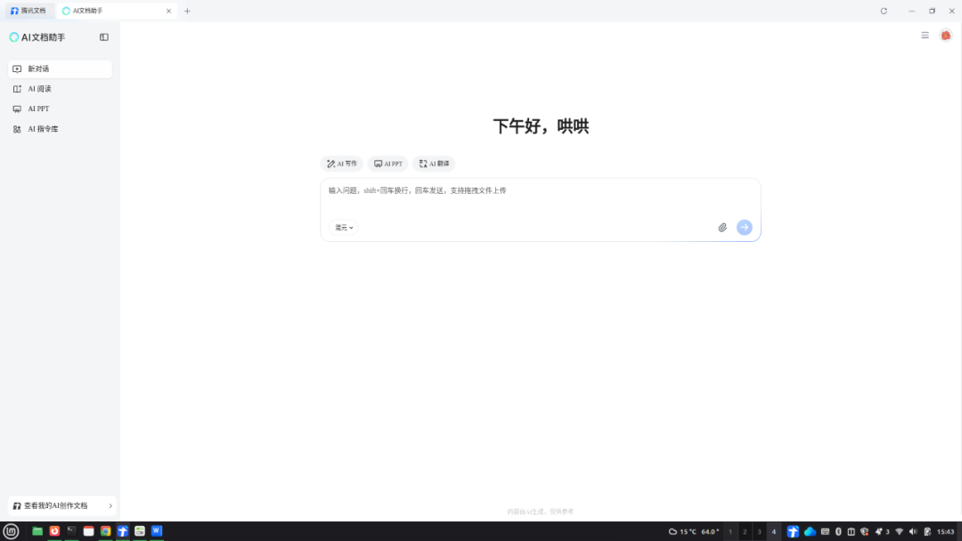Switch to workspace 2

pyautogui.click(x=745, y=532)
